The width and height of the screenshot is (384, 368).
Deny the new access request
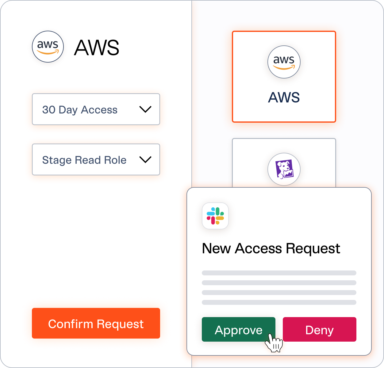tap(320, 329)
